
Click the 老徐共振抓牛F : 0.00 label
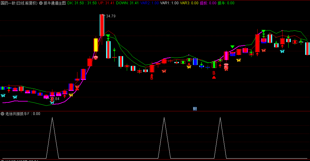(x=23, y=114)
